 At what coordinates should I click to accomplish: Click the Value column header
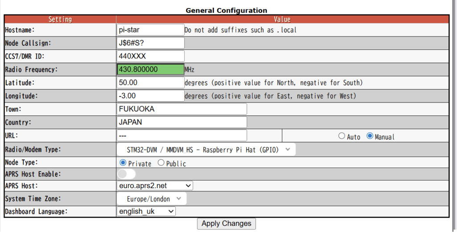point(283,20)
